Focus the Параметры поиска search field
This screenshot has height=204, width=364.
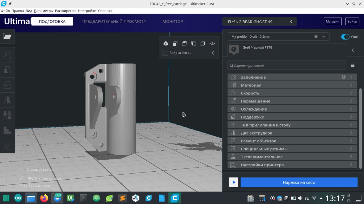coord(287,66)
